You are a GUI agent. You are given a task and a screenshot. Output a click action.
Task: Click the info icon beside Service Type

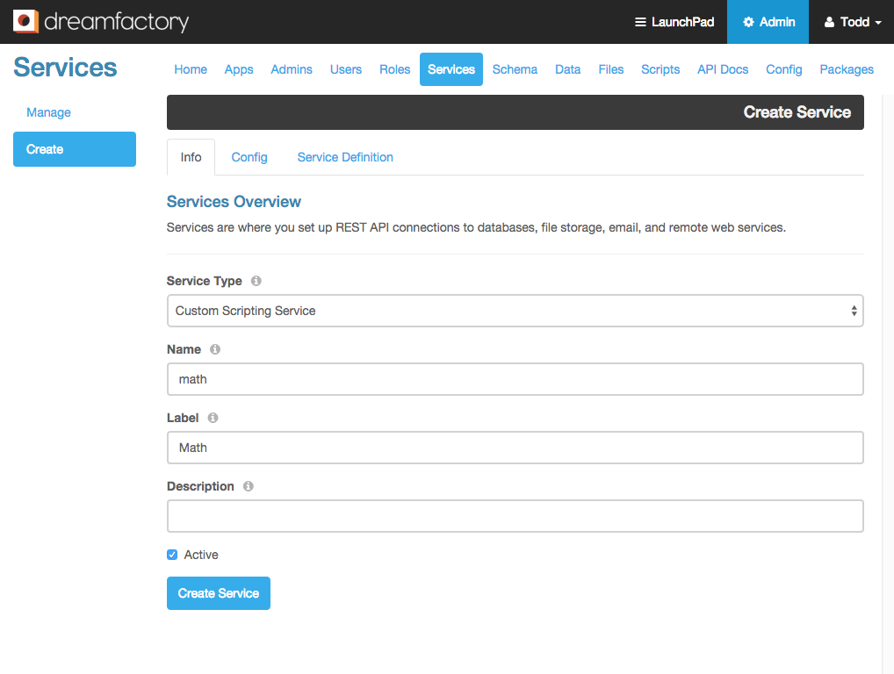256,281
